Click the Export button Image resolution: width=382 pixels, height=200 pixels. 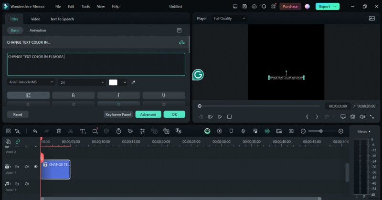coord(324,7)
